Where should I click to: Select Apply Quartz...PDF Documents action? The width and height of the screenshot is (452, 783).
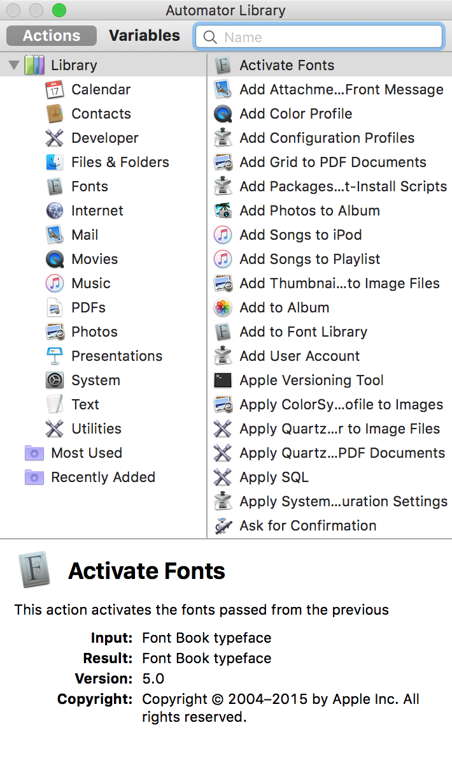(x=330, y=453)
